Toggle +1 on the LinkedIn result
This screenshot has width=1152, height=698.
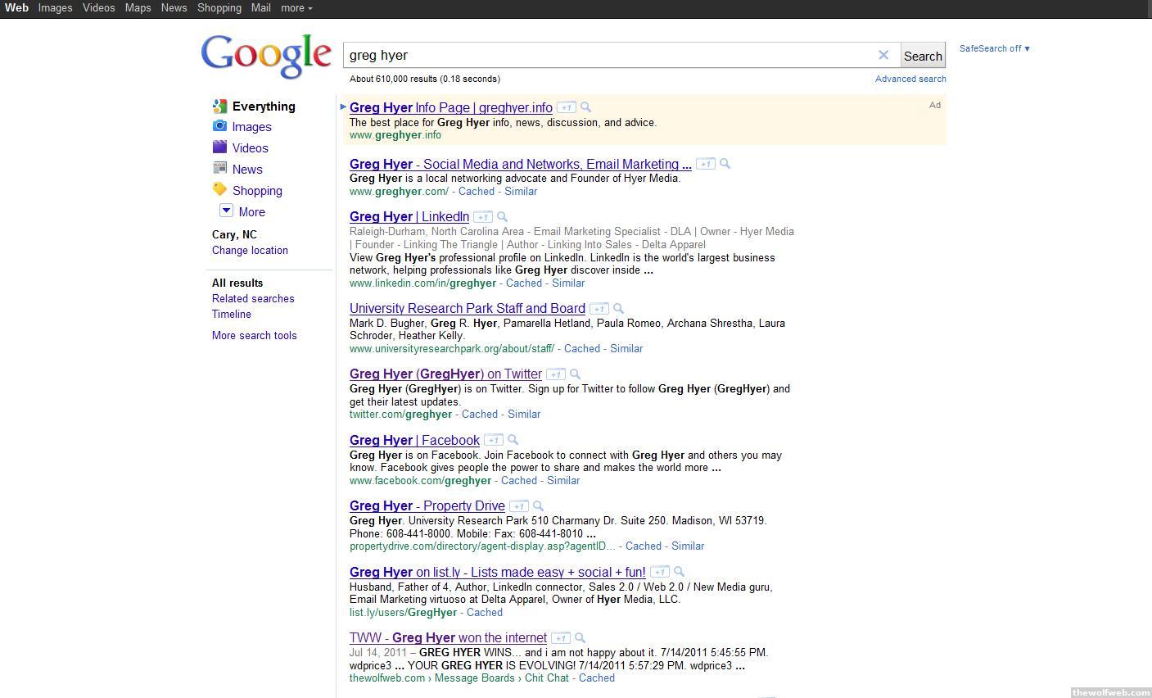click(x=483, y=217)
